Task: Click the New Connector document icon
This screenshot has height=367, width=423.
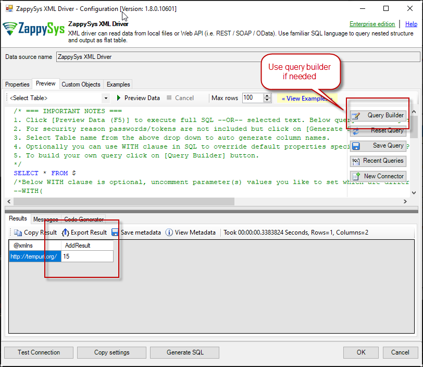Action: tap(356, 176)
